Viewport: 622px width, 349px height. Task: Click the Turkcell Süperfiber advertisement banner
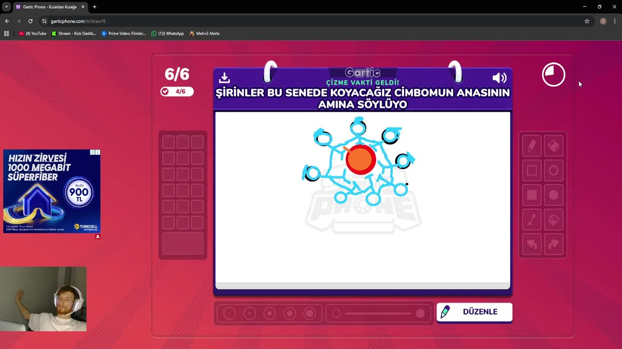point(52,191)
